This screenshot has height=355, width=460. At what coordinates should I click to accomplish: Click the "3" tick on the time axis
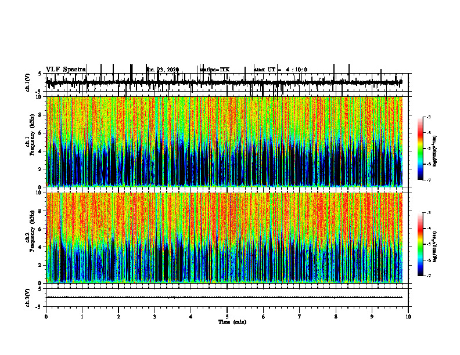click(x=154, y=317)
